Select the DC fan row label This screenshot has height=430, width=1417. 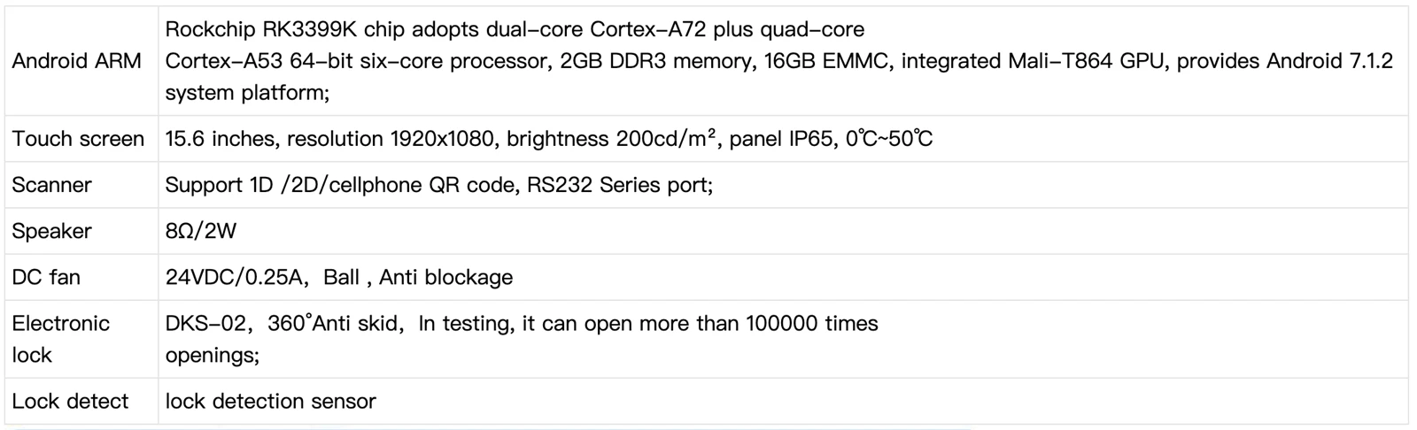[x=46, y=277]
